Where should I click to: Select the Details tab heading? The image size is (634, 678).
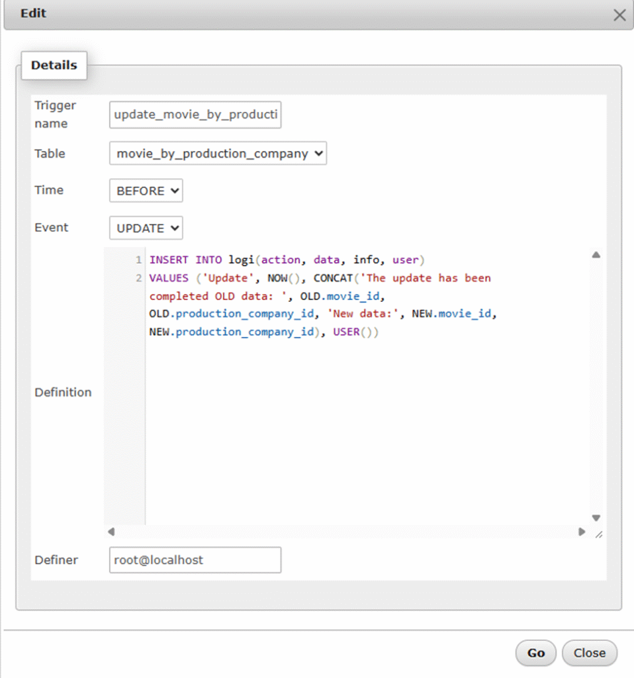(x=54, y=66)
